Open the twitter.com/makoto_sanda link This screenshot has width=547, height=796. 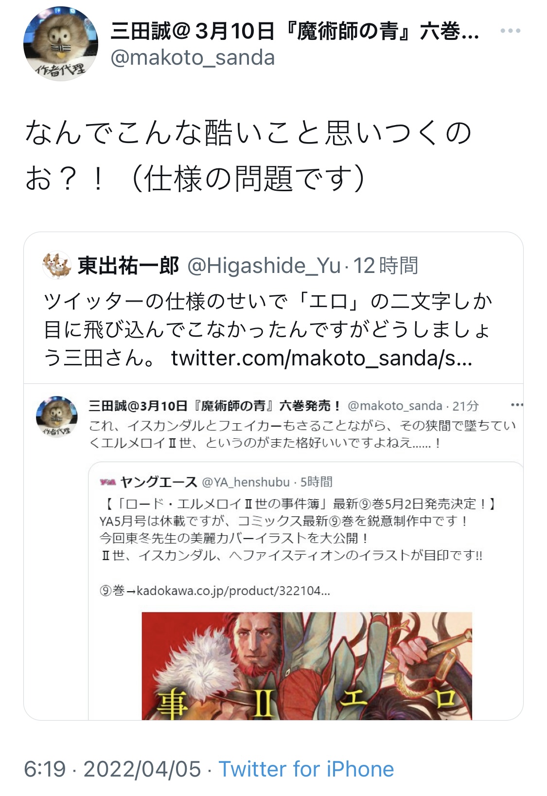coord(321,359)
